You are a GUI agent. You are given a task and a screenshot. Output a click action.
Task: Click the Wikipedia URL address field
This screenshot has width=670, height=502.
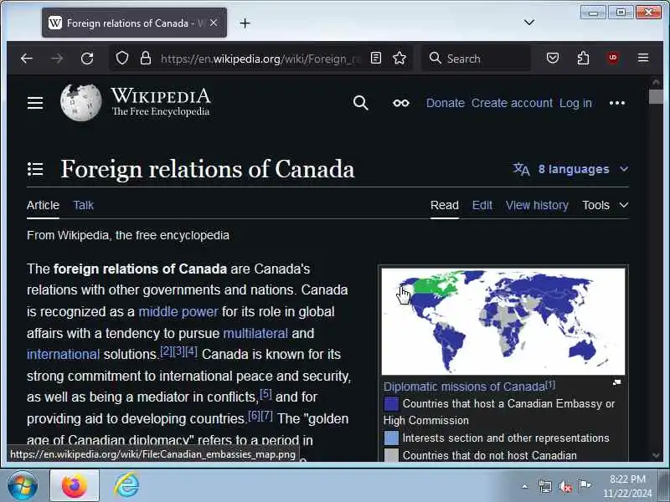[260, 59]
